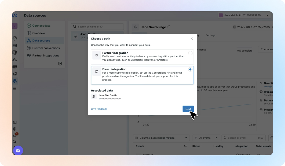Click the dataset icon beside Jane Mei Smith
This screenshot has width=285, height=166.
point(94,96)
